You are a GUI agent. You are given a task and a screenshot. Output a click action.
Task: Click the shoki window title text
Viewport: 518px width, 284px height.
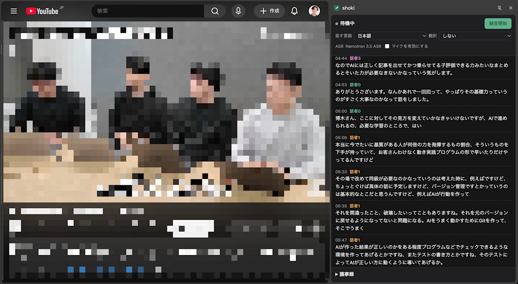tap(348, 8)
